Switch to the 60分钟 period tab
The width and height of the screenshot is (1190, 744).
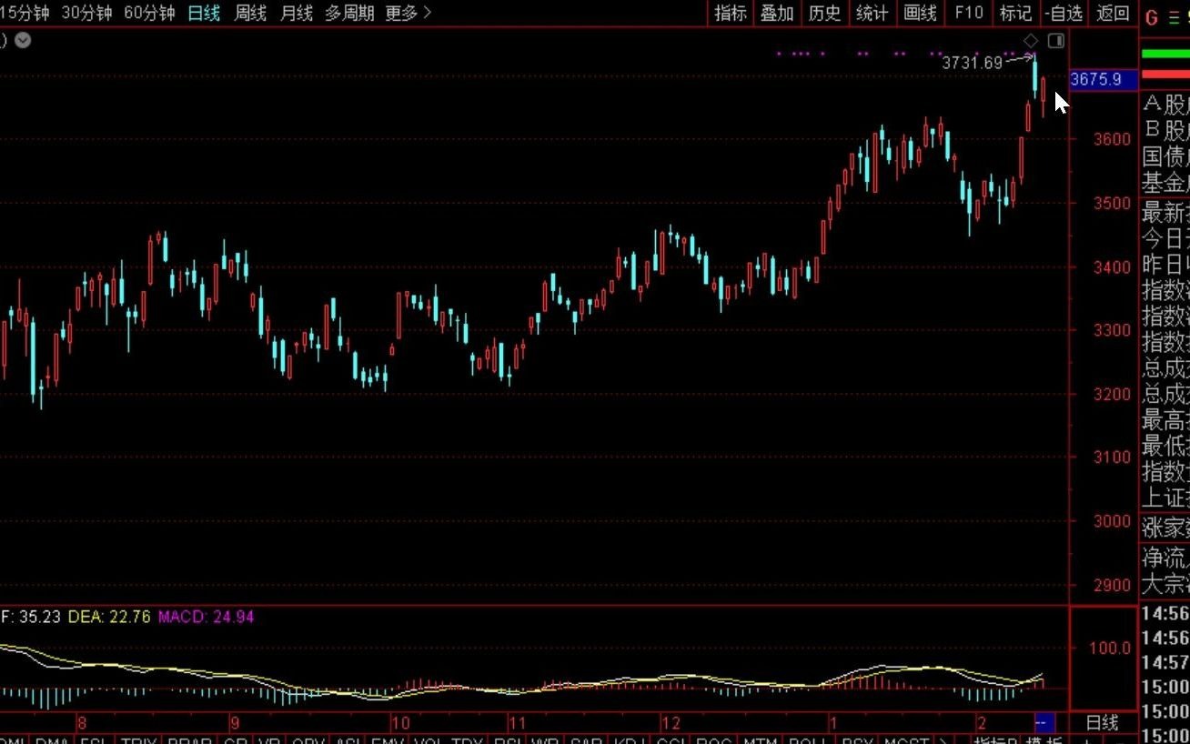tap(149, 13)
